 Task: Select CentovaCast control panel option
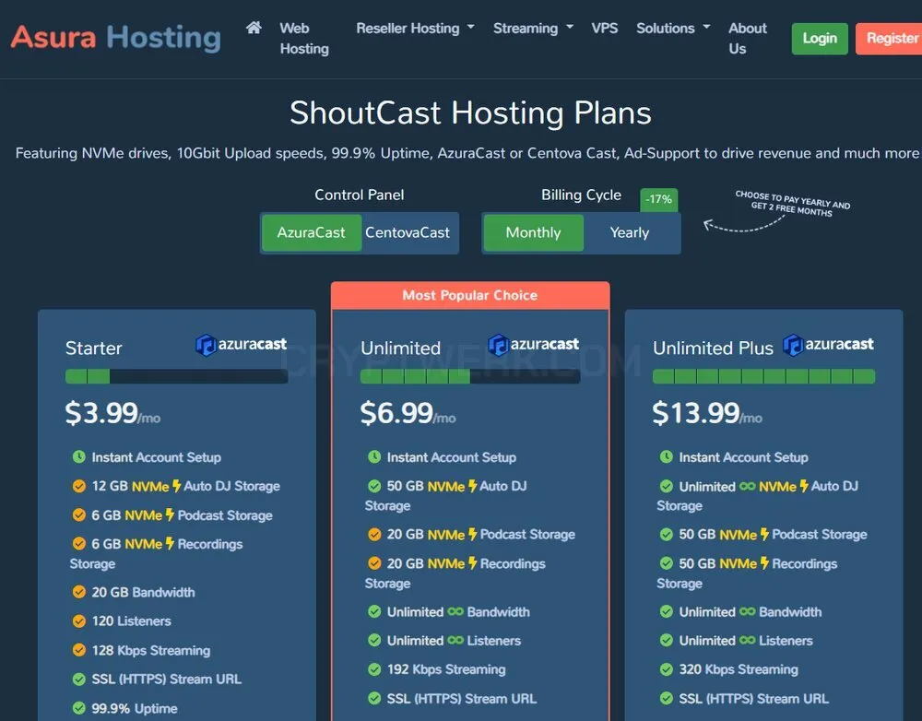(408, 233)
